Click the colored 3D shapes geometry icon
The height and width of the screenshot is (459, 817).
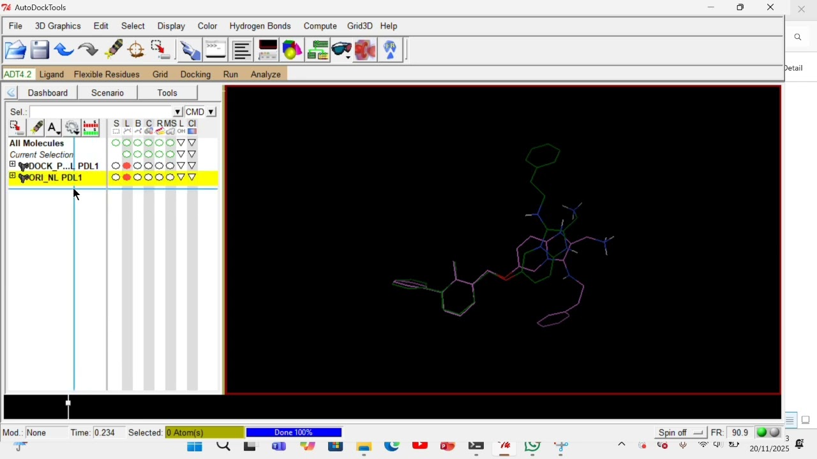(293, 50)
